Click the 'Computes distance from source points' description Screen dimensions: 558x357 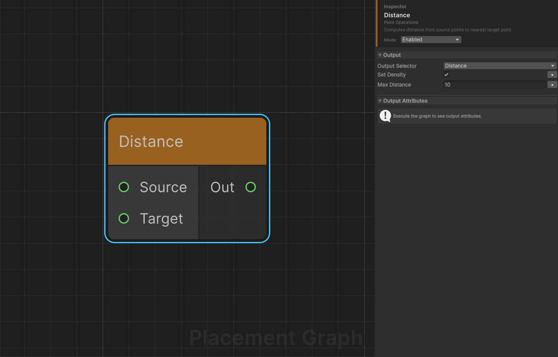[x=448, y=30]
